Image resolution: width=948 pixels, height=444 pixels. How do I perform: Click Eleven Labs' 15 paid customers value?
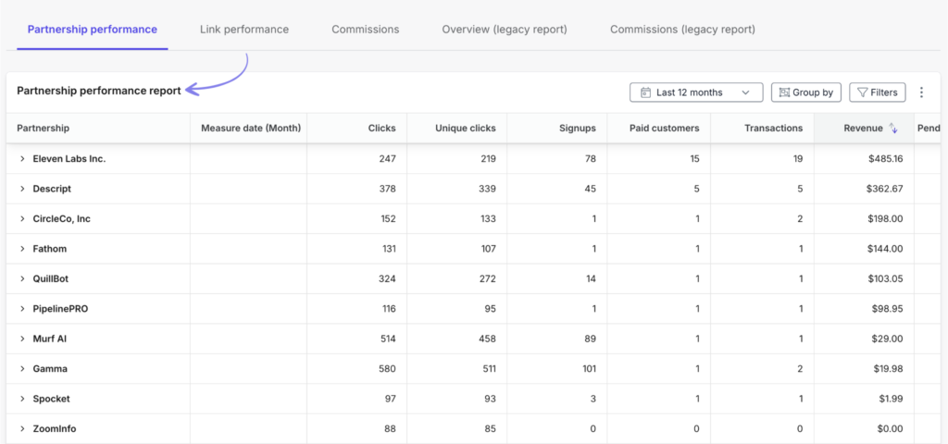point(694,159)
